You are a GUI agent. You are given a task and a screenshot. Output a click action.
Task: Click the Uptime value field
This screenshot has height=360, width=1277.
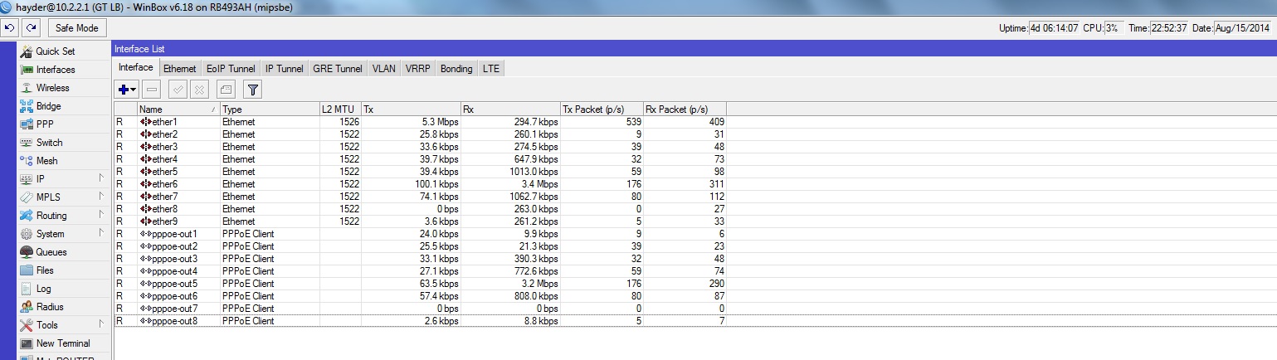point(1055,28)
